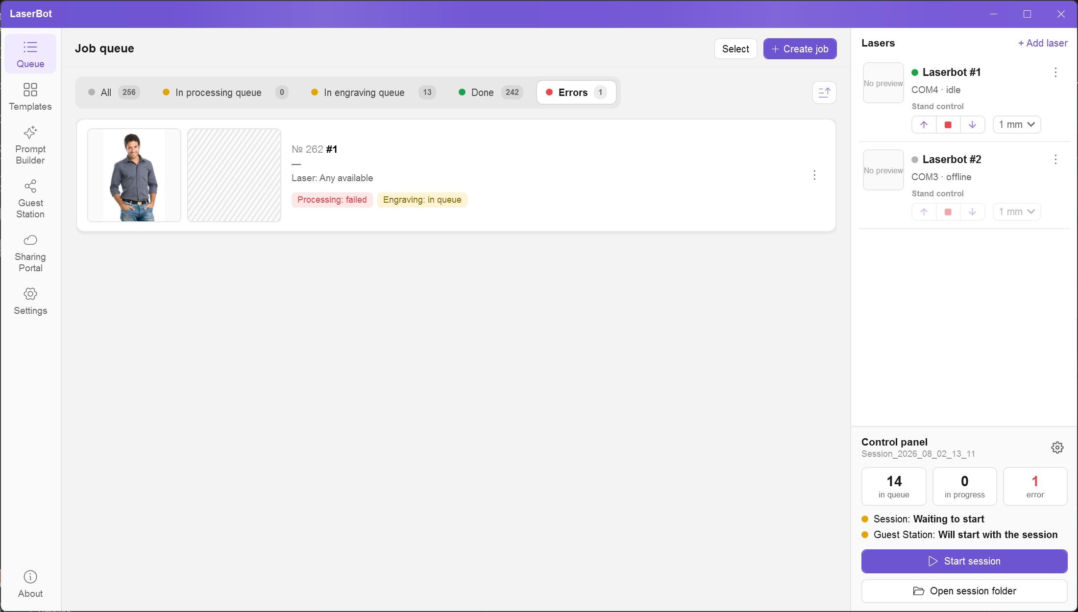Open the Prompt Builder section

[x=30, y=144]
